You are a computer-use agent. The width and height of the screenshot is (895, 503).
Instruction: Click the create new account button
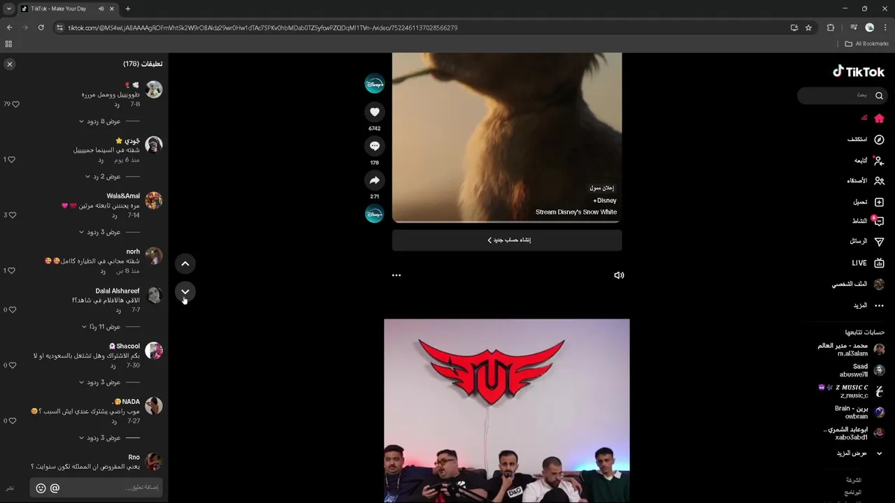[x=507, y=240]
